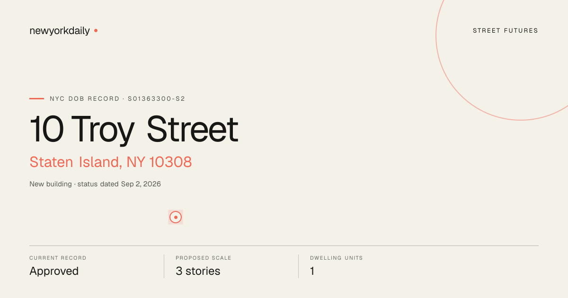Click the DWELLING UNITS label
568x298 pixels.
click(x=337, y=258)
